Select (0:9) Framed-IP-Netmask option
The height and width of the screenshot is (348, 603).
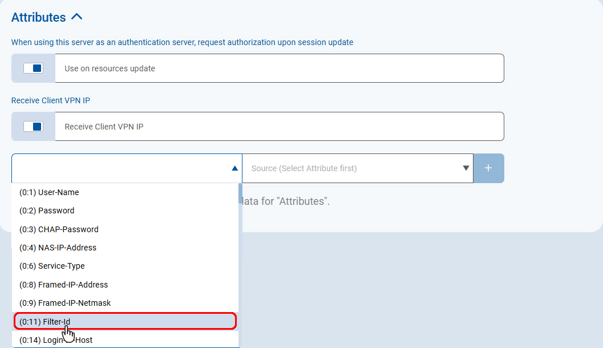click(65, 303)
